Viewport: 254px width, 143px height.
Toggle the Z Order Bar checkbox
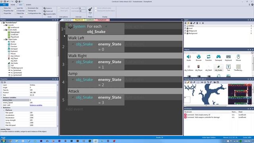click(15, 11)
